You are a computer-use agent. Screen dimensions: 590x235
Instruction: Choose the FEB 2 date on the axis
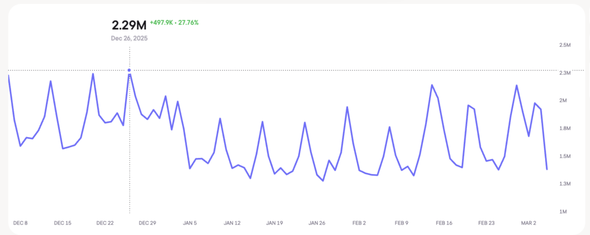[x=360, y=223]
